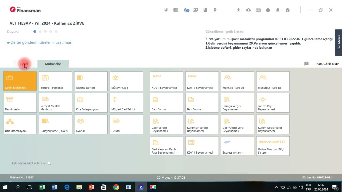The width and height of the screenshot is (342, 192).
Task: Open the Windows action center notifications
Action: tap(335, 187)
